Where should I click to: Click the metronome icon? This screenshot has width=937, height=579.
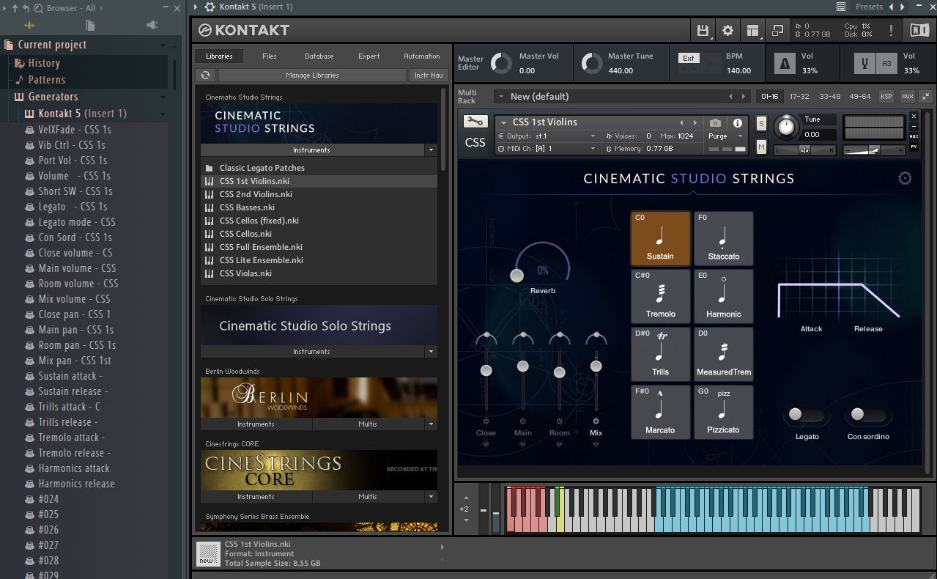(785, 64)
